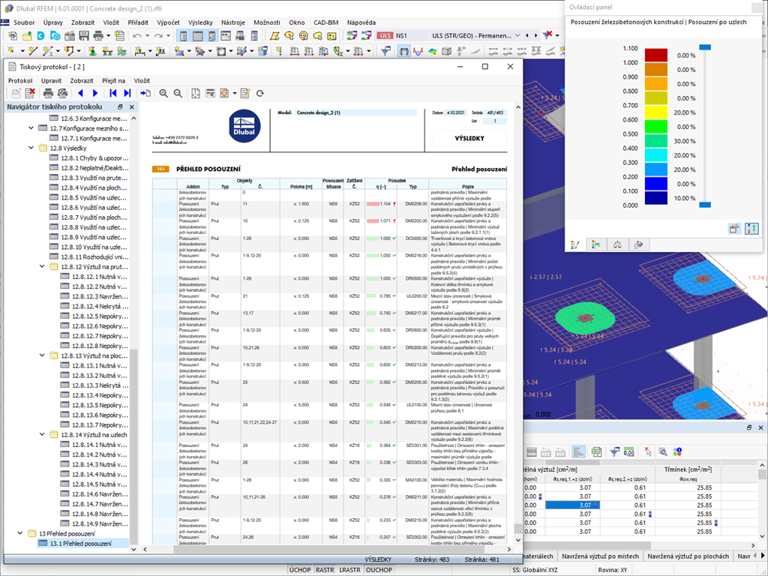Jump to last page of protocol
The width and height of the screenshot is (768, 576).
(x=127, y=93)
